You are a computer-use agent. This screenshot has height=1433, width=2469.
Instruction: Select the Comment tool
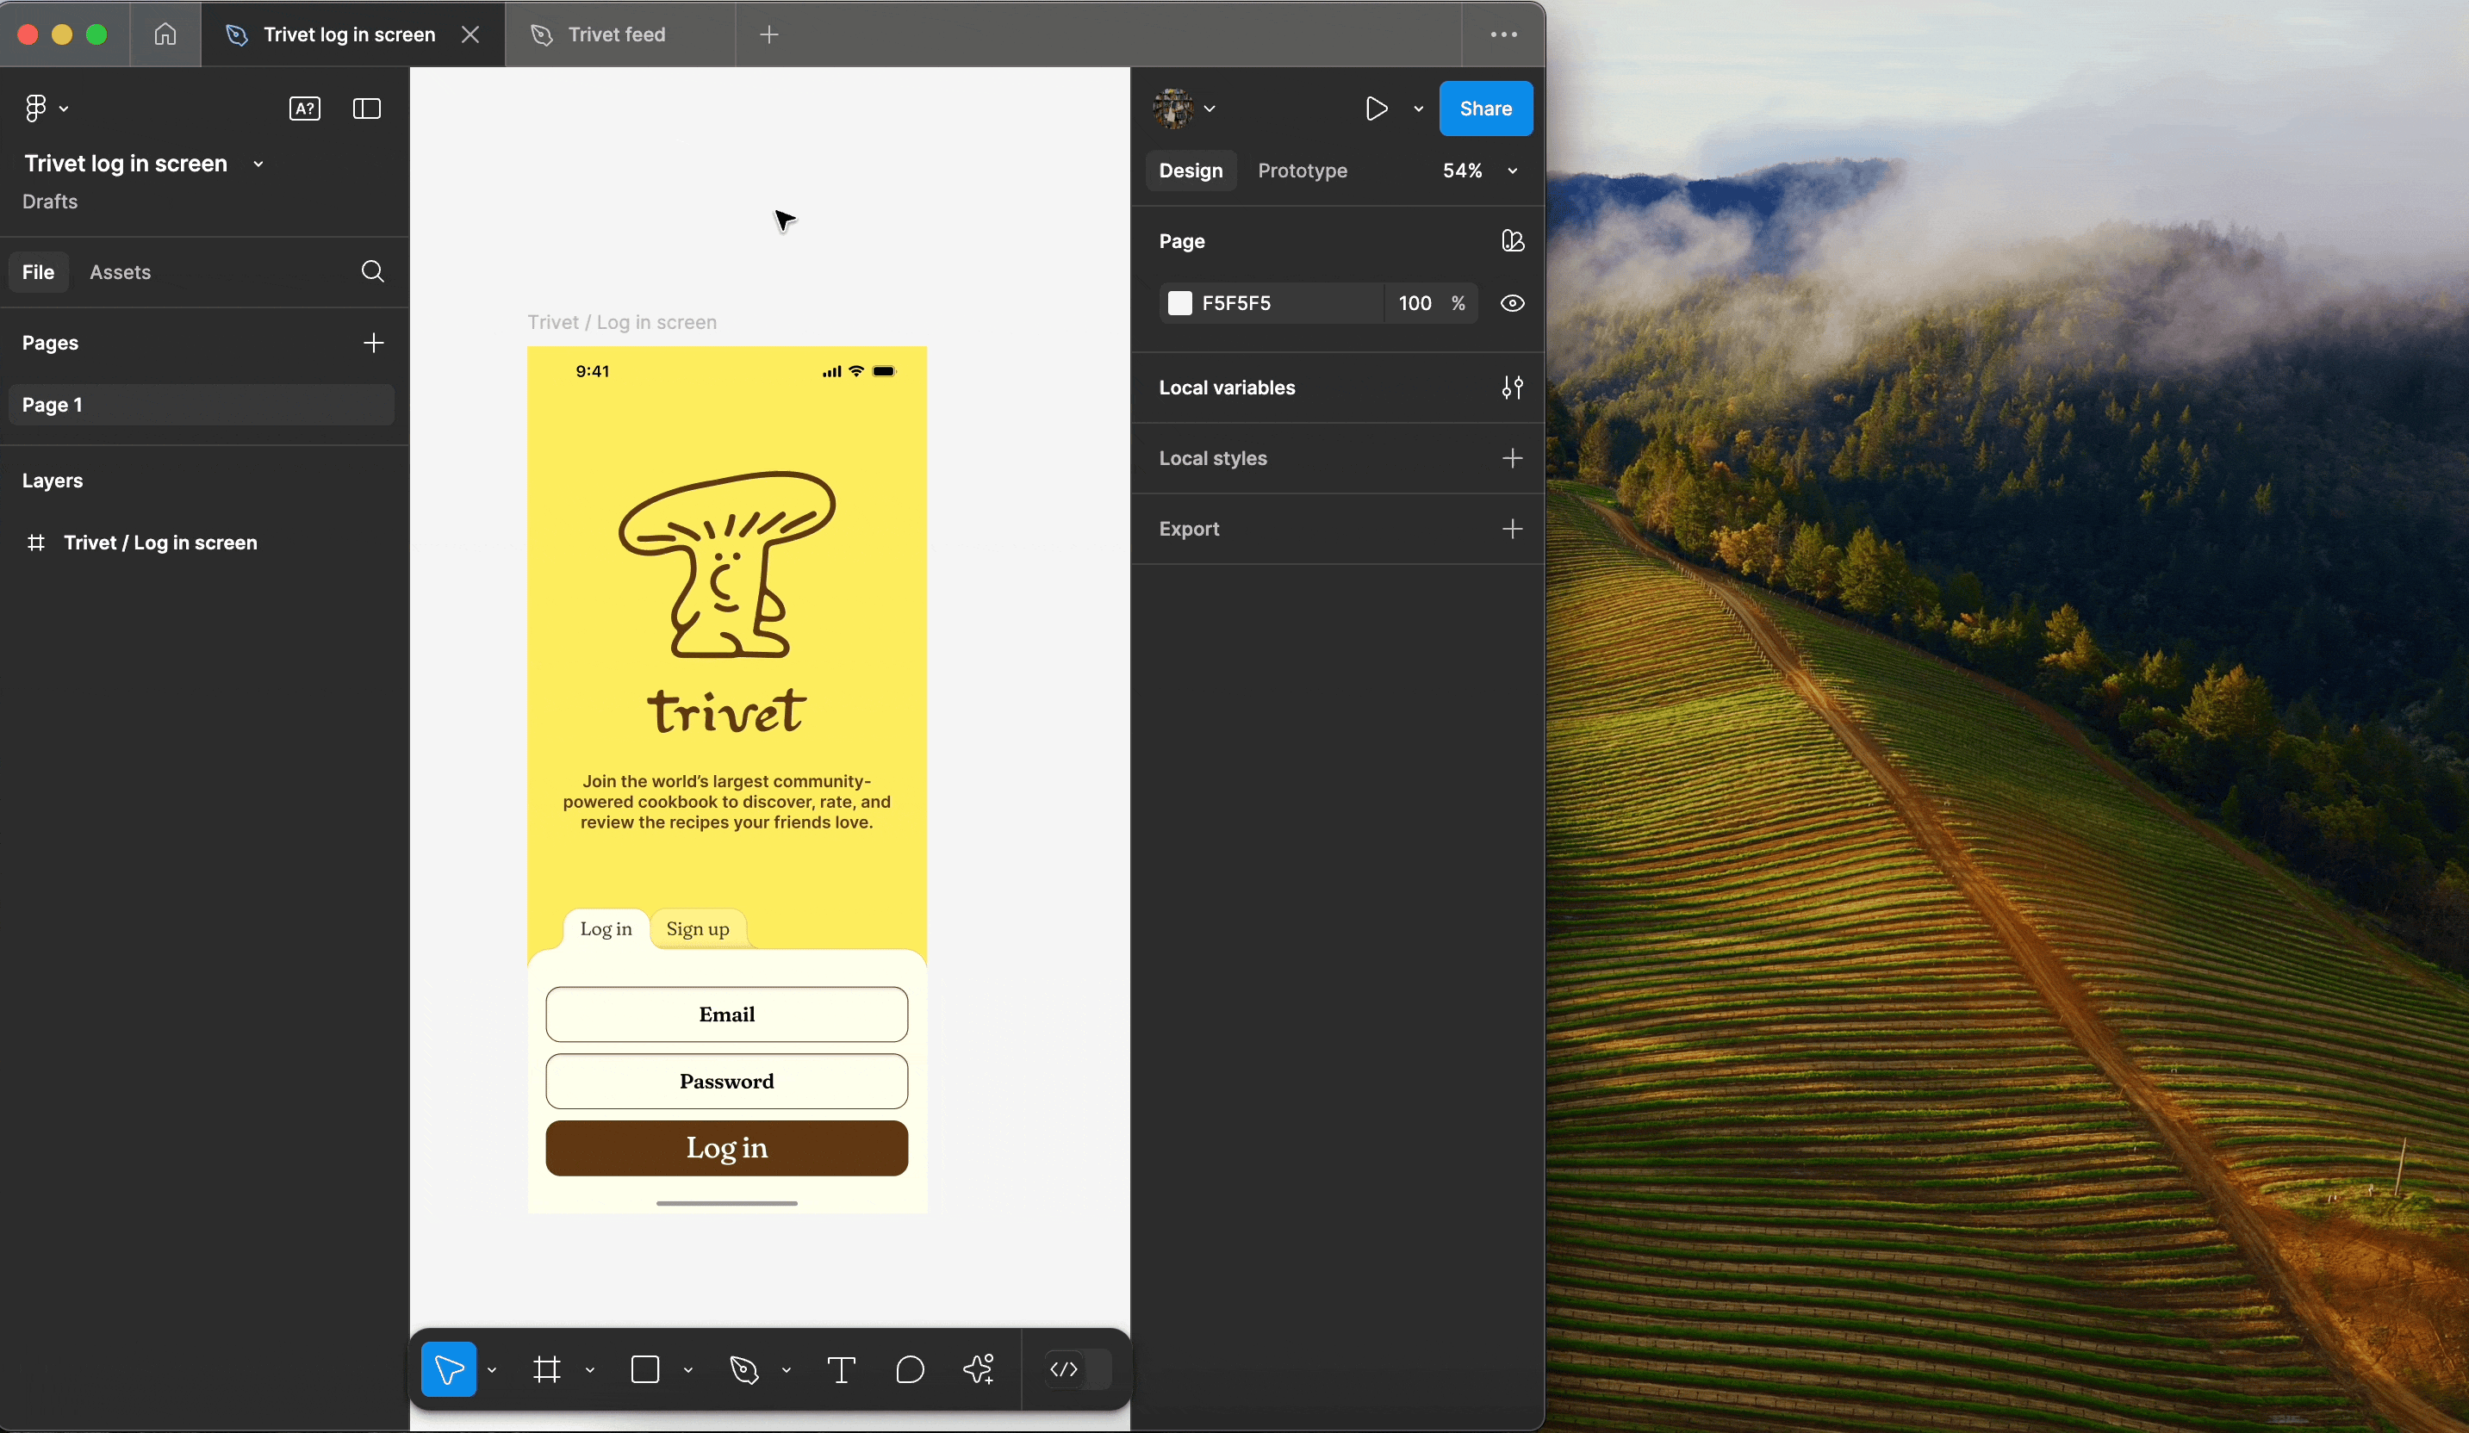click(x=909, y=1369)
